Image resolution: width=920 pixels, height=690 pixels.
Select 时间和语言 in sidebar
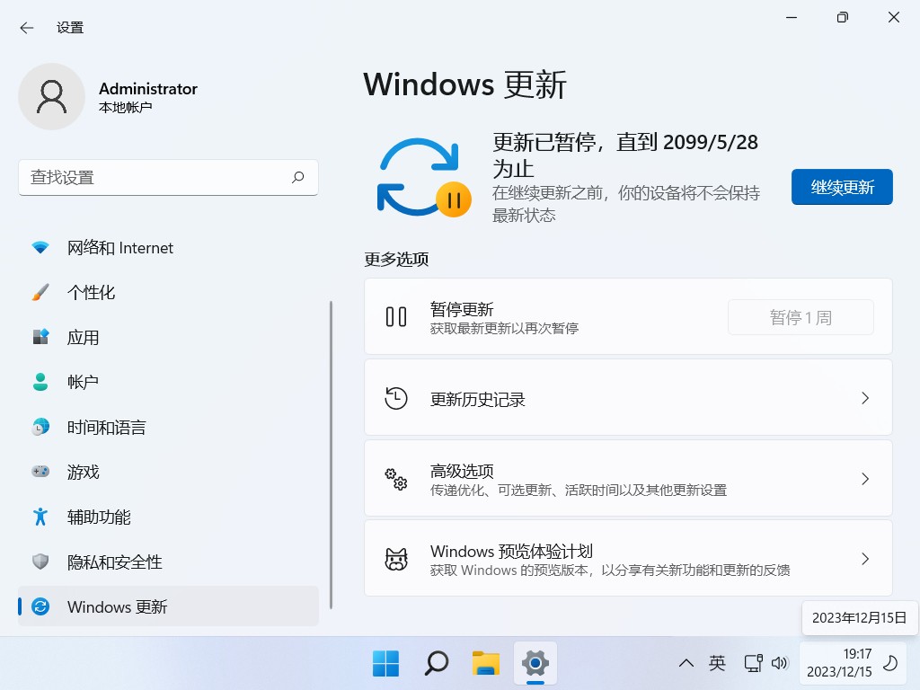(168, 427)
